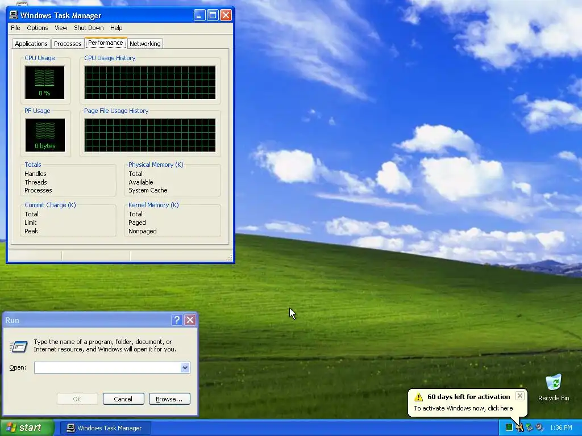Click 'To activate Windows now, click here'
The image size is (582, 436).
coord(463,408)
